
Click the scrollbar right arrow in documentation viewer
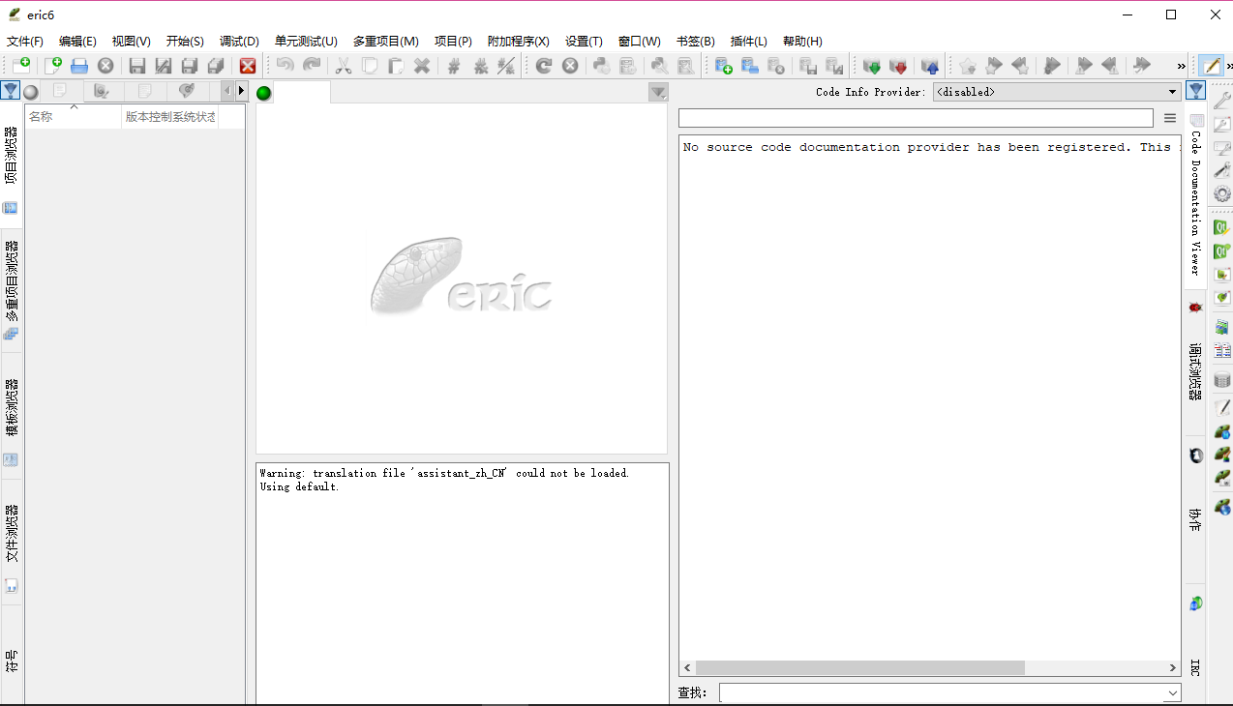coord(1173,667)
